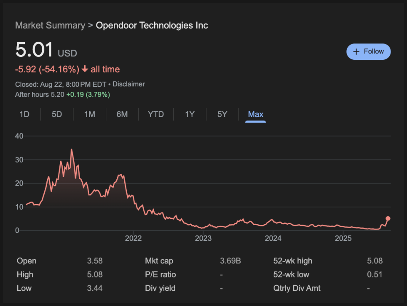
Task: Click the 2025 x-axis label
Action: tap(343, 238)
